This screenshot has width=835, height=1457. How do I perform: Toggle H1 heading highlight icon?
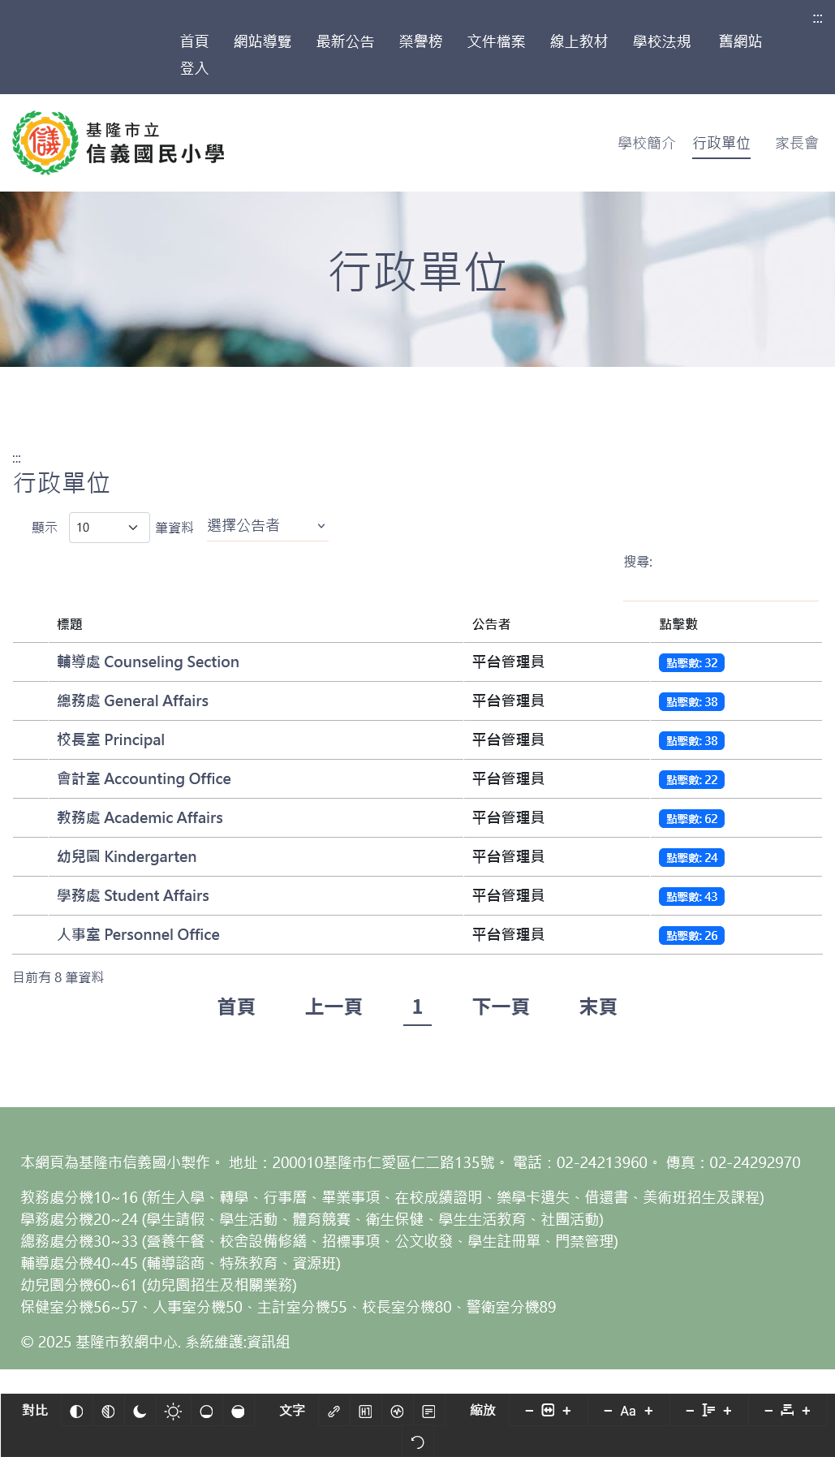365,1412
